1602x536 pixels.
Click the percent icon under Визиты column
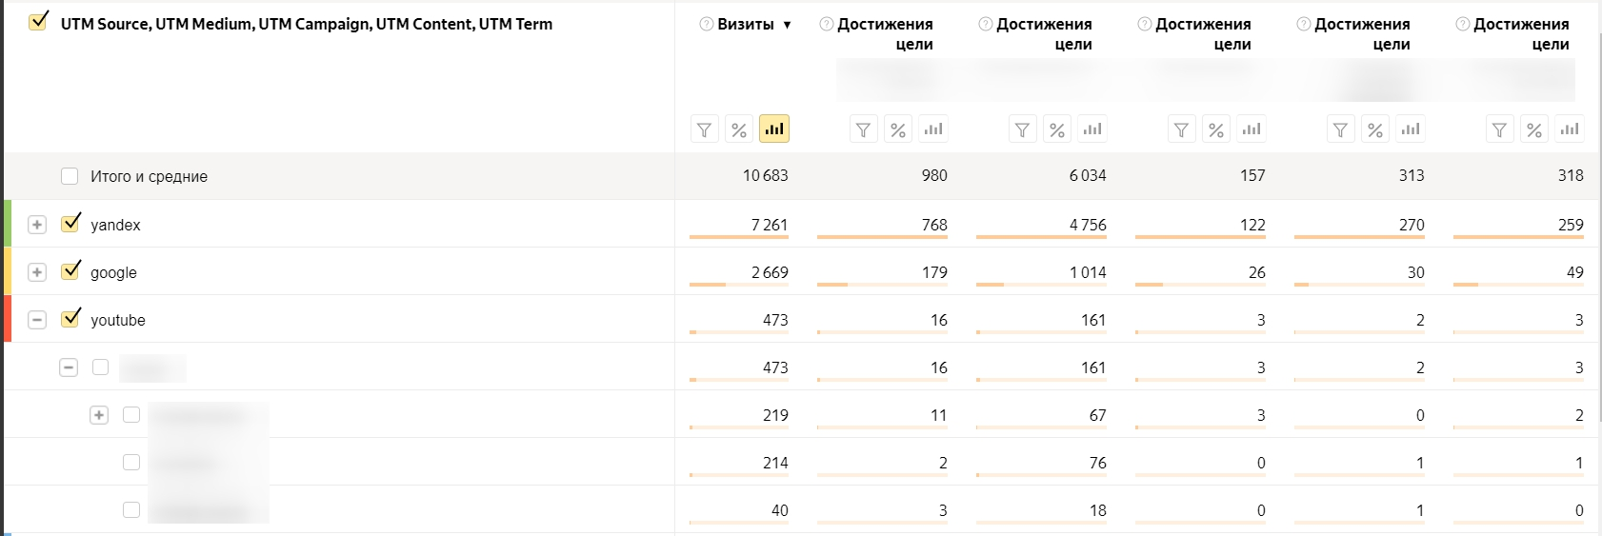(739, 129)
